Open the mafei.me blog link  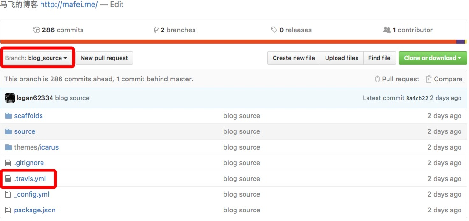[69, 5]
